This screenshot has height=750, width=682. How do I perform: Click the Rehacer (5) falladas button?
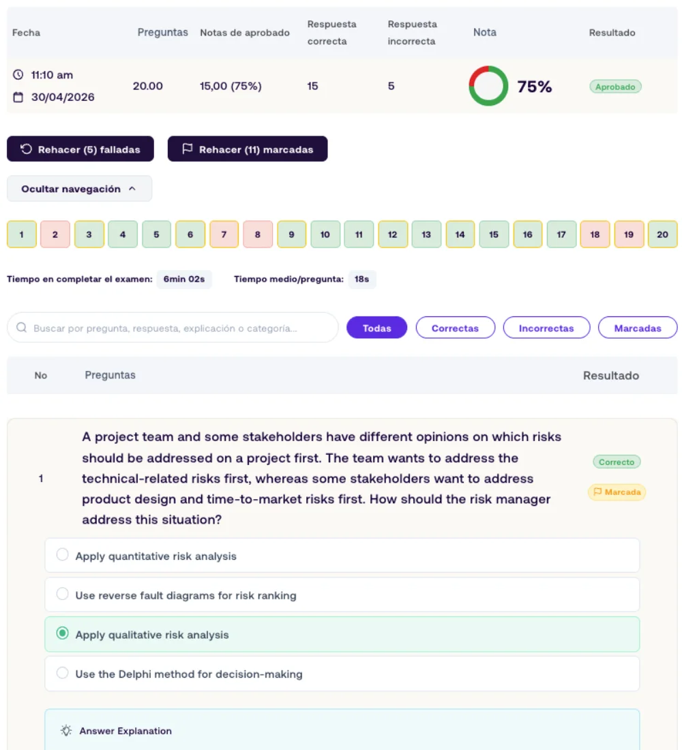pyautogui.click(x=80, y=149)
